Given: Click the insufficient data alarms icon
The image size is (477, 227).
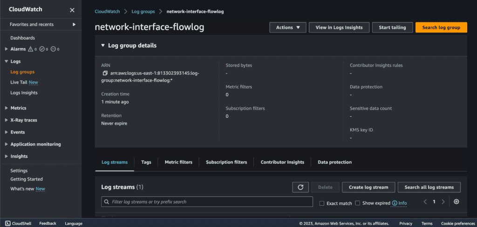Looking at the screenshot, I should [53, 49].
